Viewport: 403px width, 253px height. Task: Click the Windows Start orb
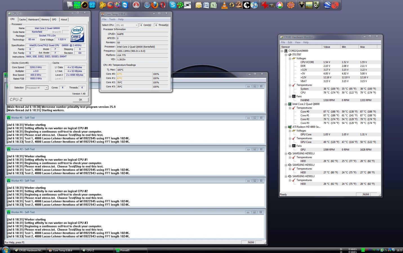point(6,250)
